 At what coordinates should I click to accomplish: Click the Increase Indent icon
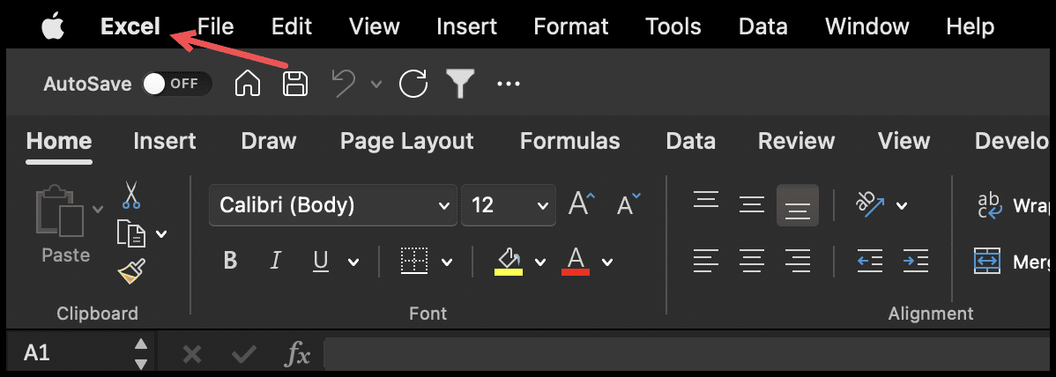[916, 261]
